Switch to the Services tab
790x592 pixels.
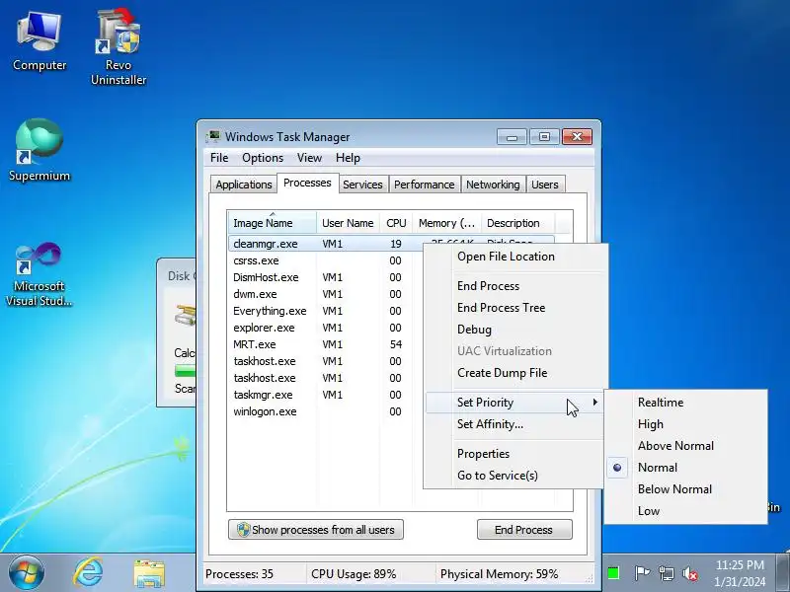point(362,185)
